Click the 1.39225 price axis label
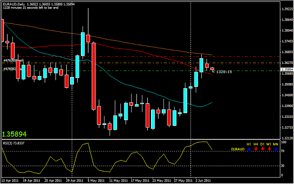The image size is (294, 184). pyautogui.click(x=287, y=9)
